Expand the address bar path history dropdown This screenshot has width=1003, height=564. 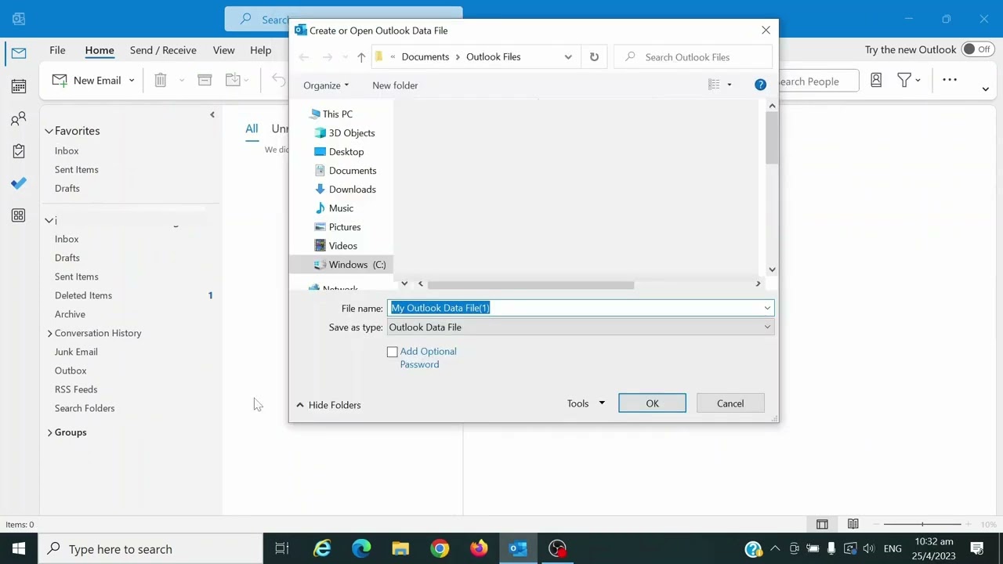(568, 57)
